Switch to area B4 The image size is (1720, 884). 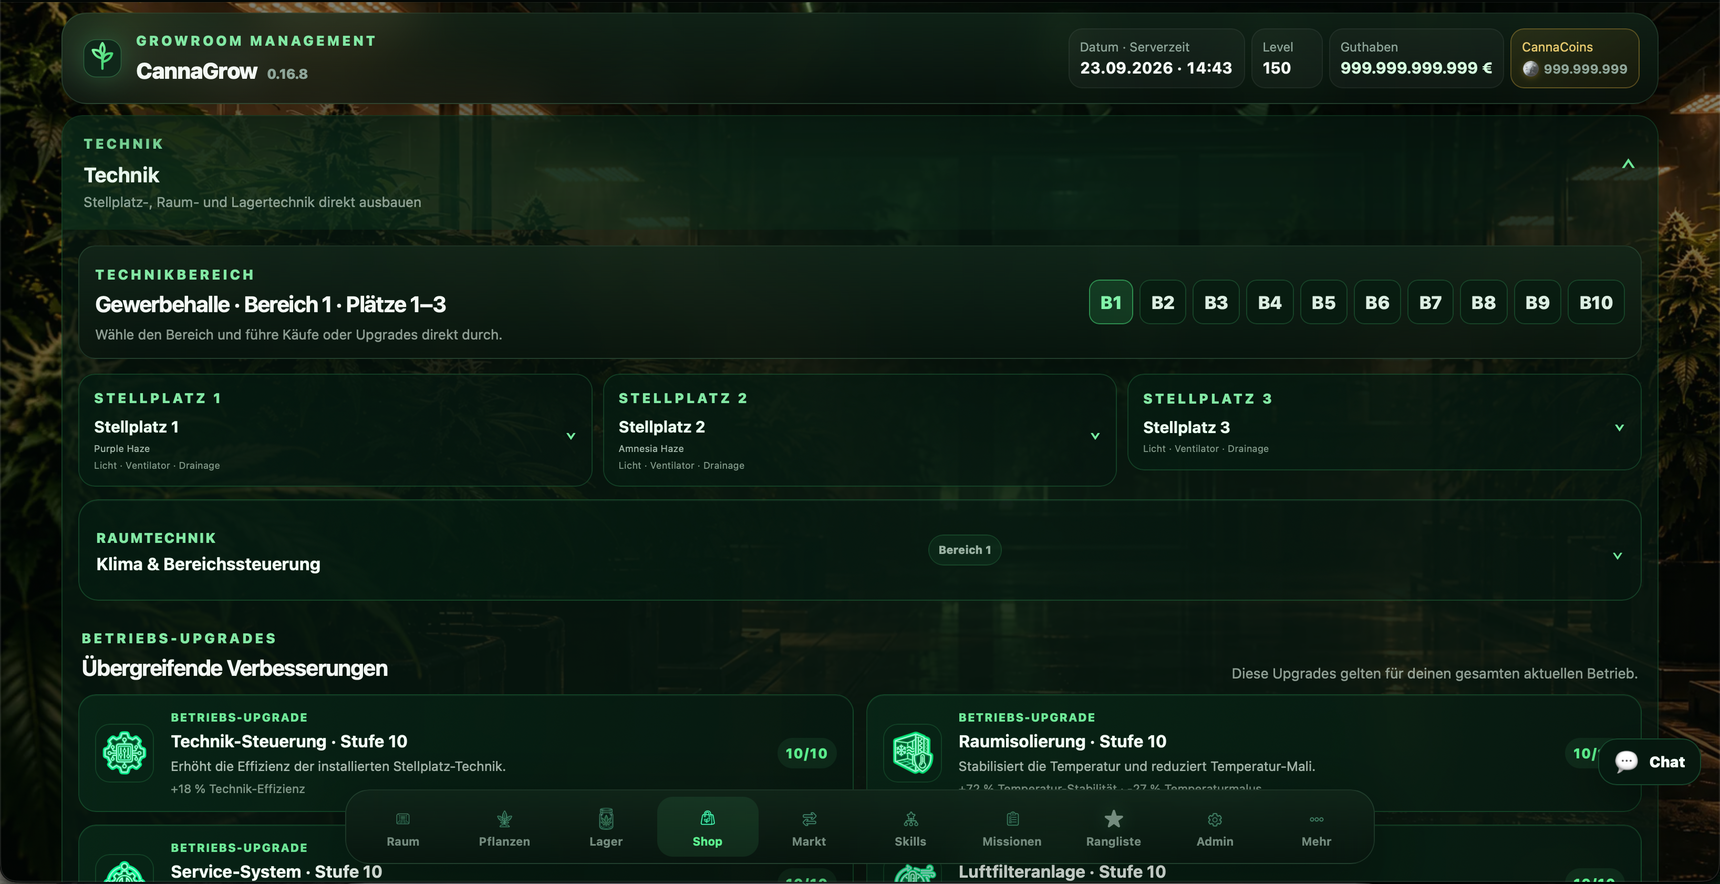pos(1269,302)
